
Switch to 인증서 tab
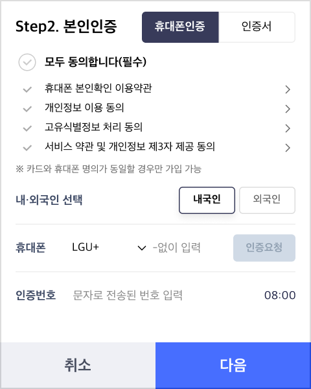coord(257,27)
